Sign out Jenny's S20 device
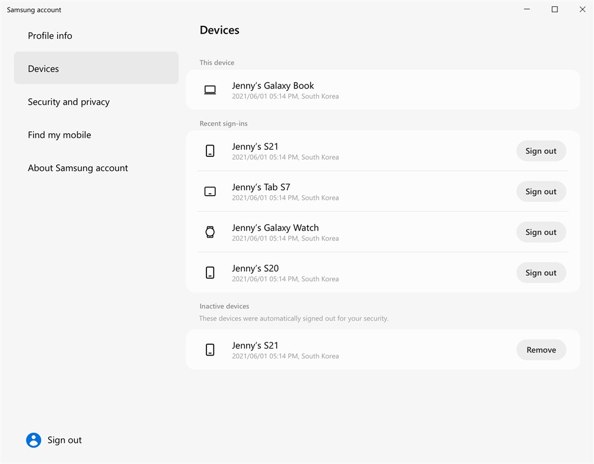 tap(541, 272)
